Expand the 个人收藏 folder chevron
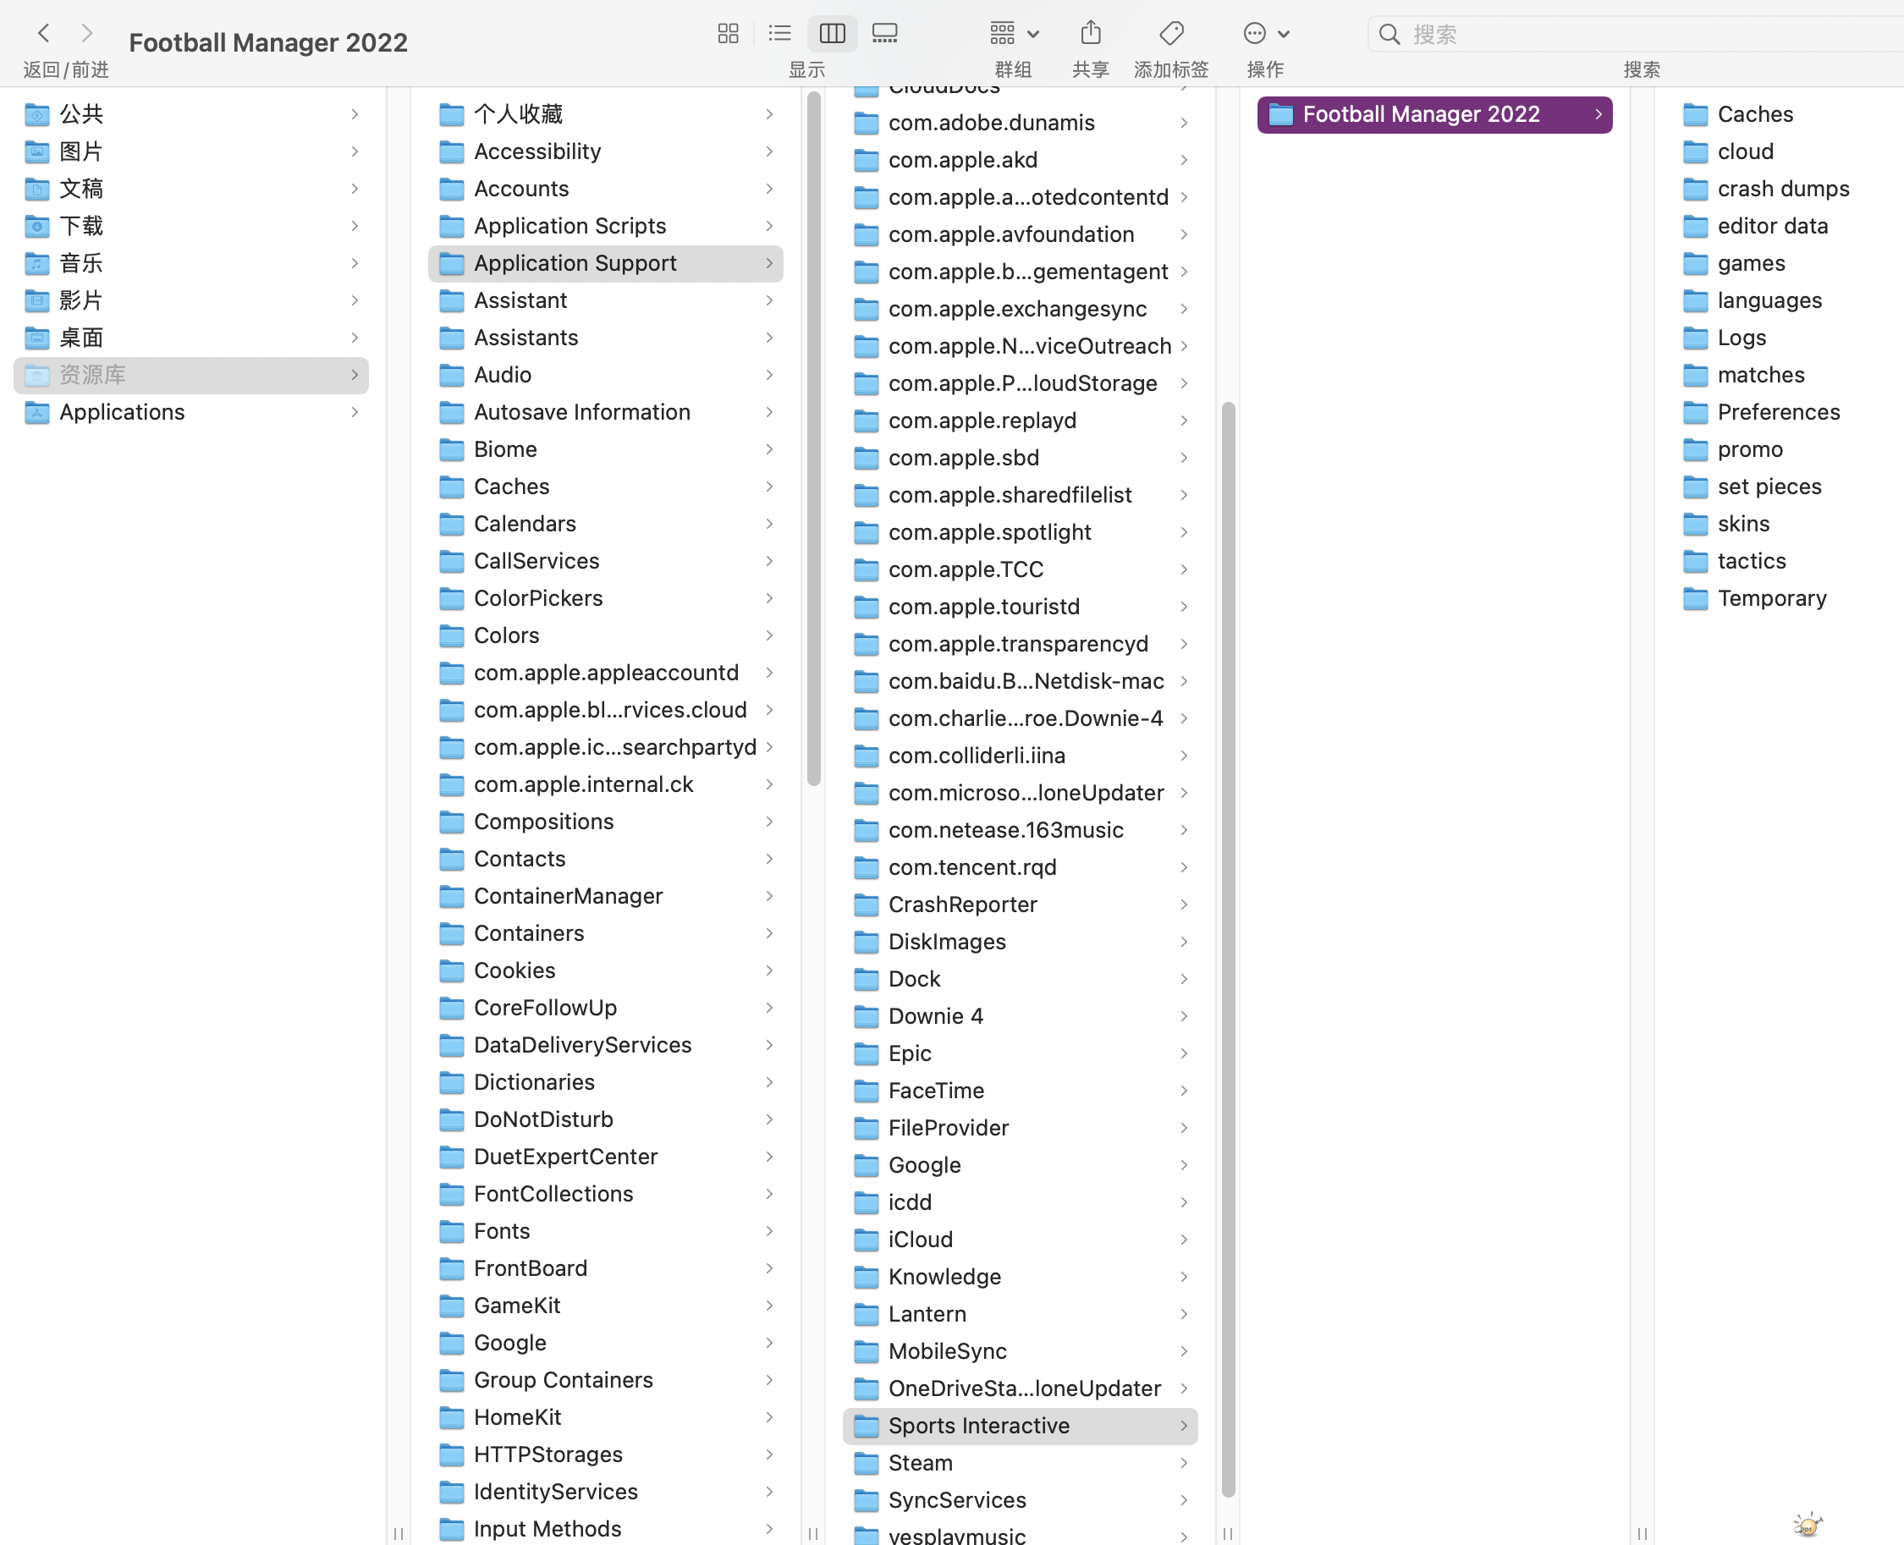1904x1545 pixels. pyautogui.click(x=769, y=114)
